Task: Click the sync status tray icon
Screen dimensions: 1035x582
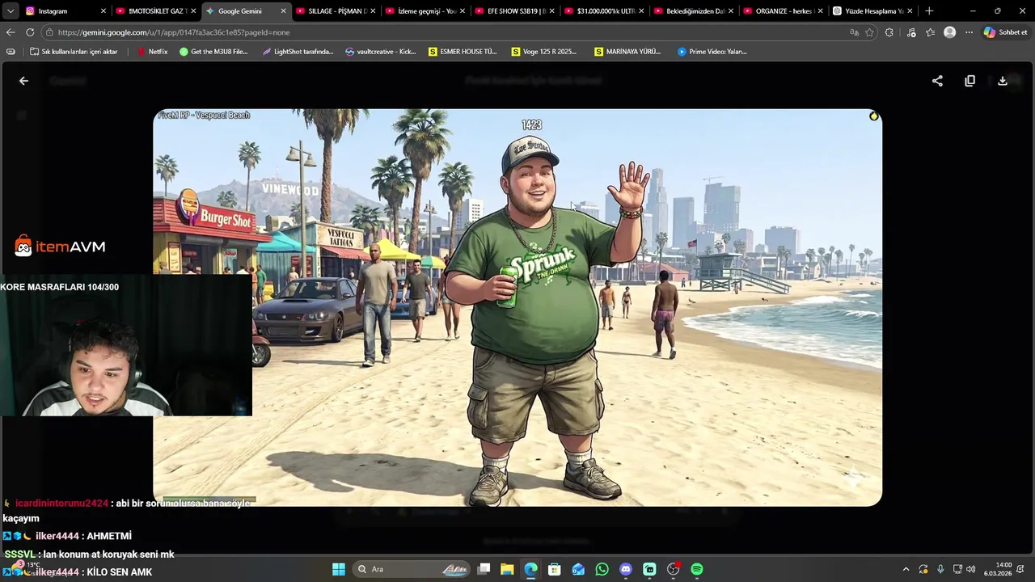Action: coord(923,569)
